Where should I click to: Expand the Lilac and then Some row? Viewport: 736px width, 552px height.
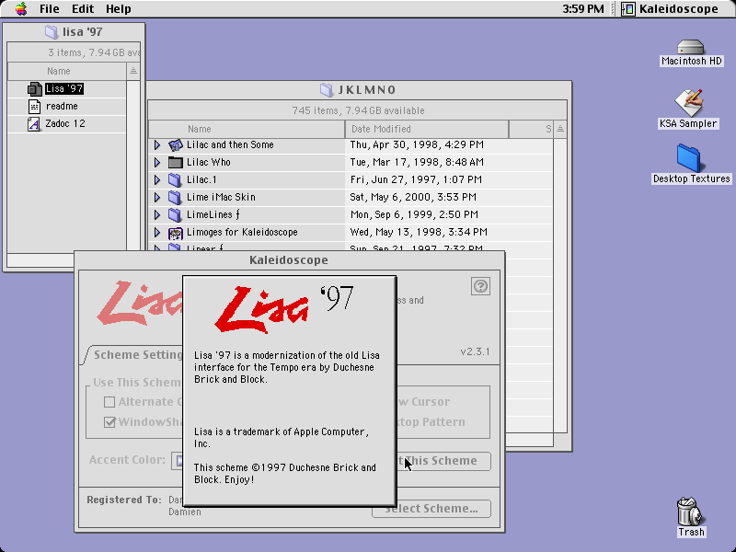[x=157, y=145]
